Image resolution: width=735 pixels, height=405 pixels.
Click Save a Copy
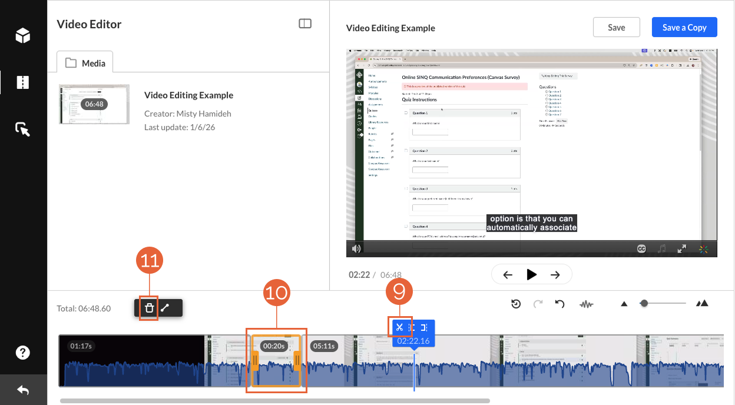[x=684, y=27]
